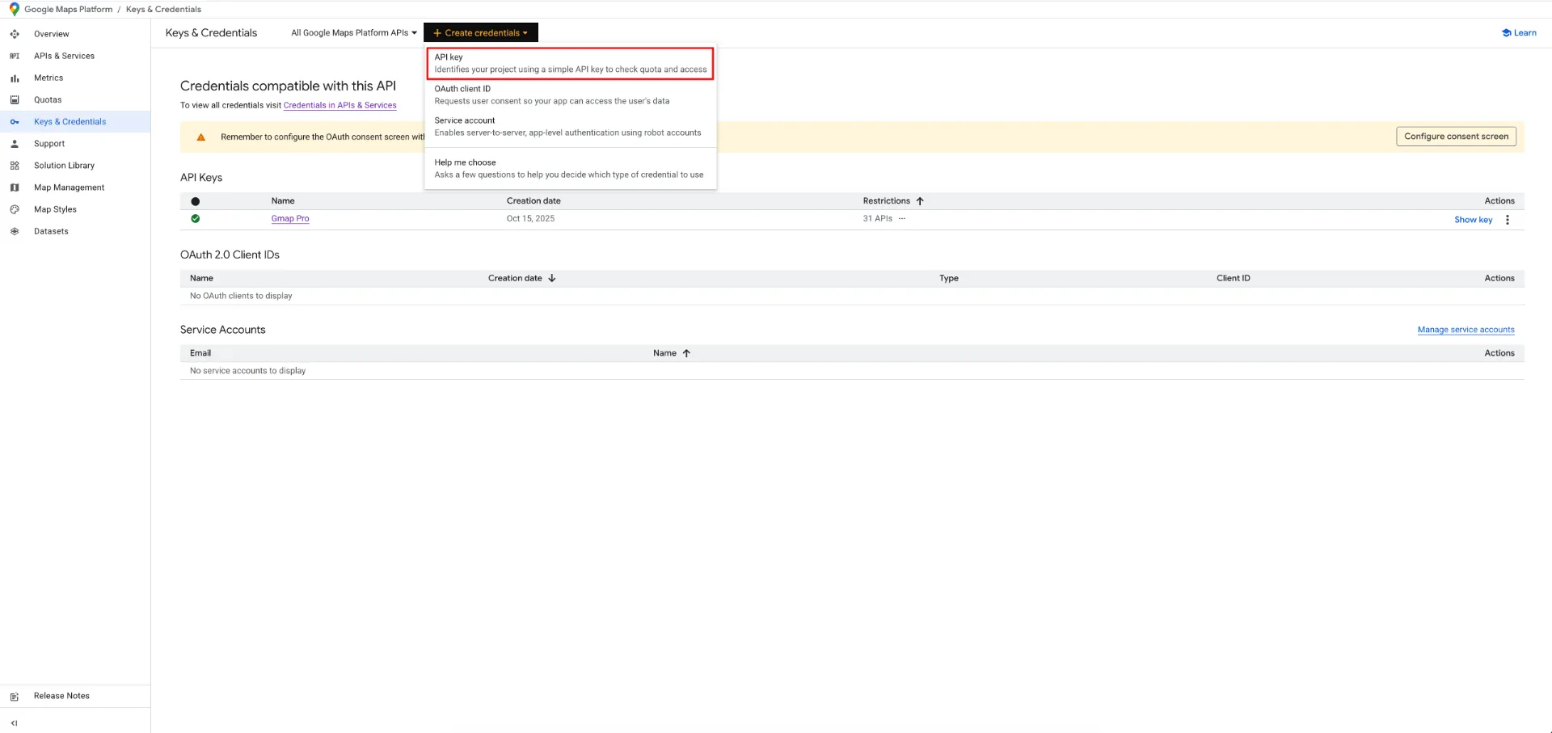The image size is (1552, 733).
Task: Select OAuth client ID menu option
Action: (x=571, y=95)
